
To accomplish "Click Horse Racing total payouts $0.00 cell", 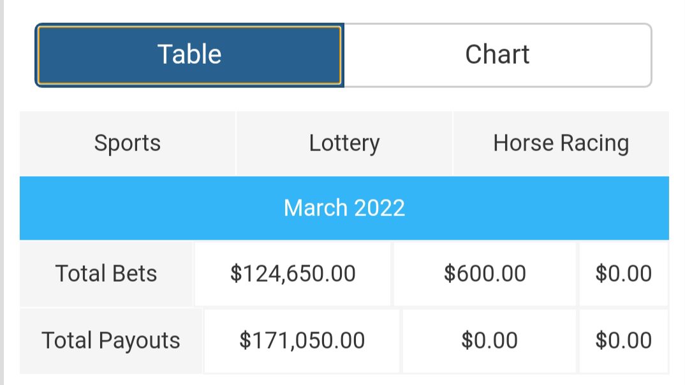I will 623,340.
